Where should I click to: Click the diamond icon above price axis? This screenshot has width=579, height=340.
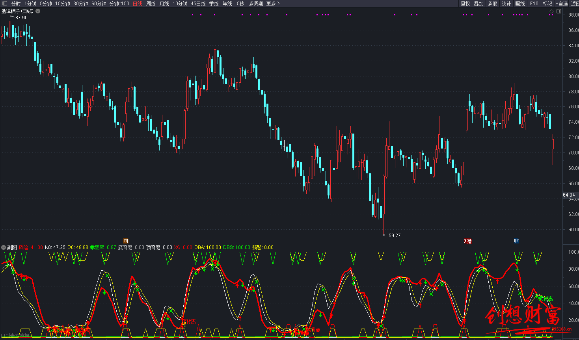tap(551, 11)
